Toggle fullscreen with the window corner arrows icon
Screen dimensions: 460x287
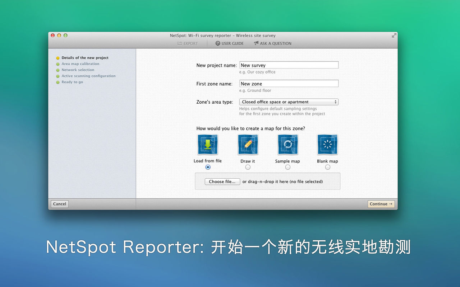coord(394,36)
